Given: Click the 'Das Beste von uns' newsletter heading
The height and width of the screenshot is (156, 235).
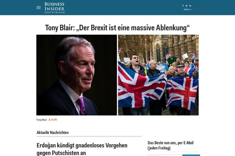Looking at the screenshot, I should click(x=170, y=145).
